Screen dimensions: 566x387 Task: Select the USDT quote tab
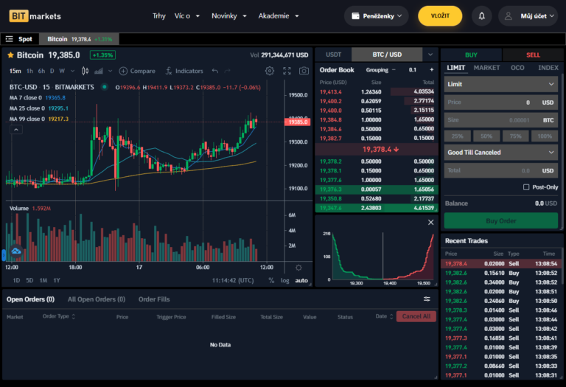[x=333, y=55]
